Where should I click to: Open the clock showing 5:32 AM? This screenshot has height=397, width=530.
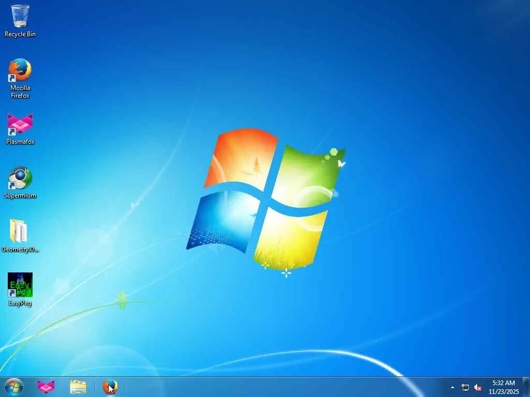(x=504, y=383)
